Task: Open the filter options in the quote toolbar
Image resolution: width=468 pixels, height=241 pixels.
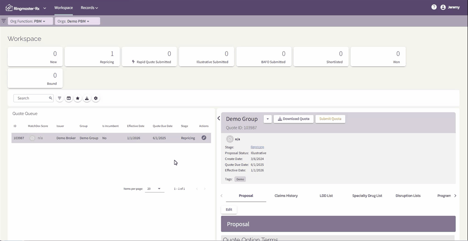Action: click(59, 98)
